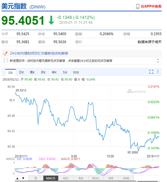Click the 美元指数 title
167x182 pixels.
[x=14, y=6]
